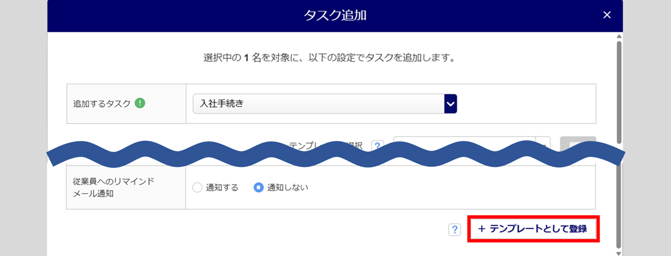
Task: Open the 入社手続き task dropdown
Action: coord(318,104)
